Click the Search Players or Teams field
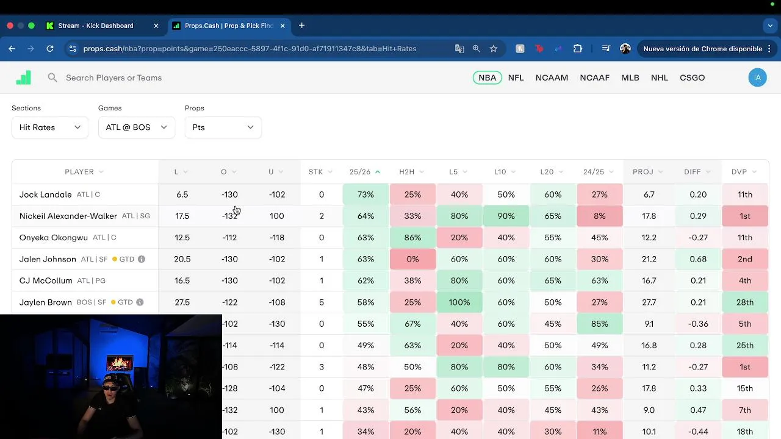 pos(113,77)
